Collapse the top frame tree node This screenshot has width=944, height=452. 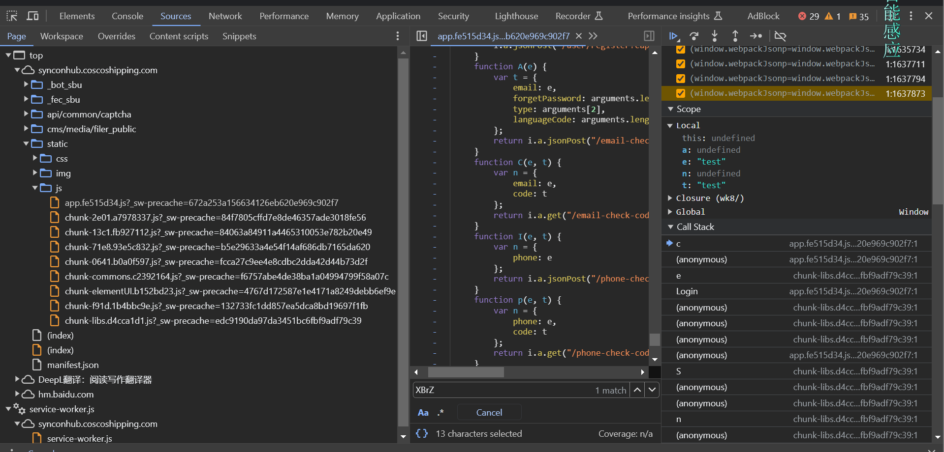click(8, 55)
